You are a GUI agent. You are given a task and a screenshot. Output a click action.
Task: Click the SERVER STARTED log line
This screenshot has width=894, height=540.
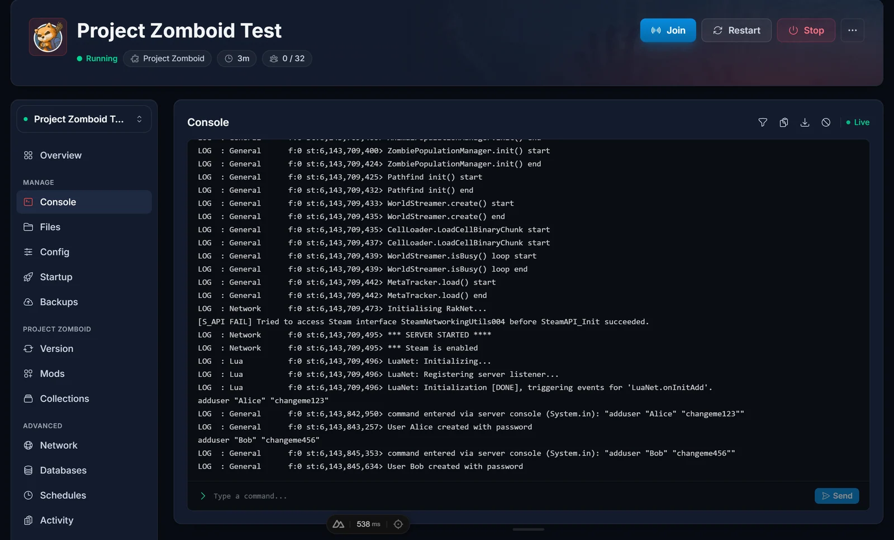pyautogui.click(x=345, y=335)
